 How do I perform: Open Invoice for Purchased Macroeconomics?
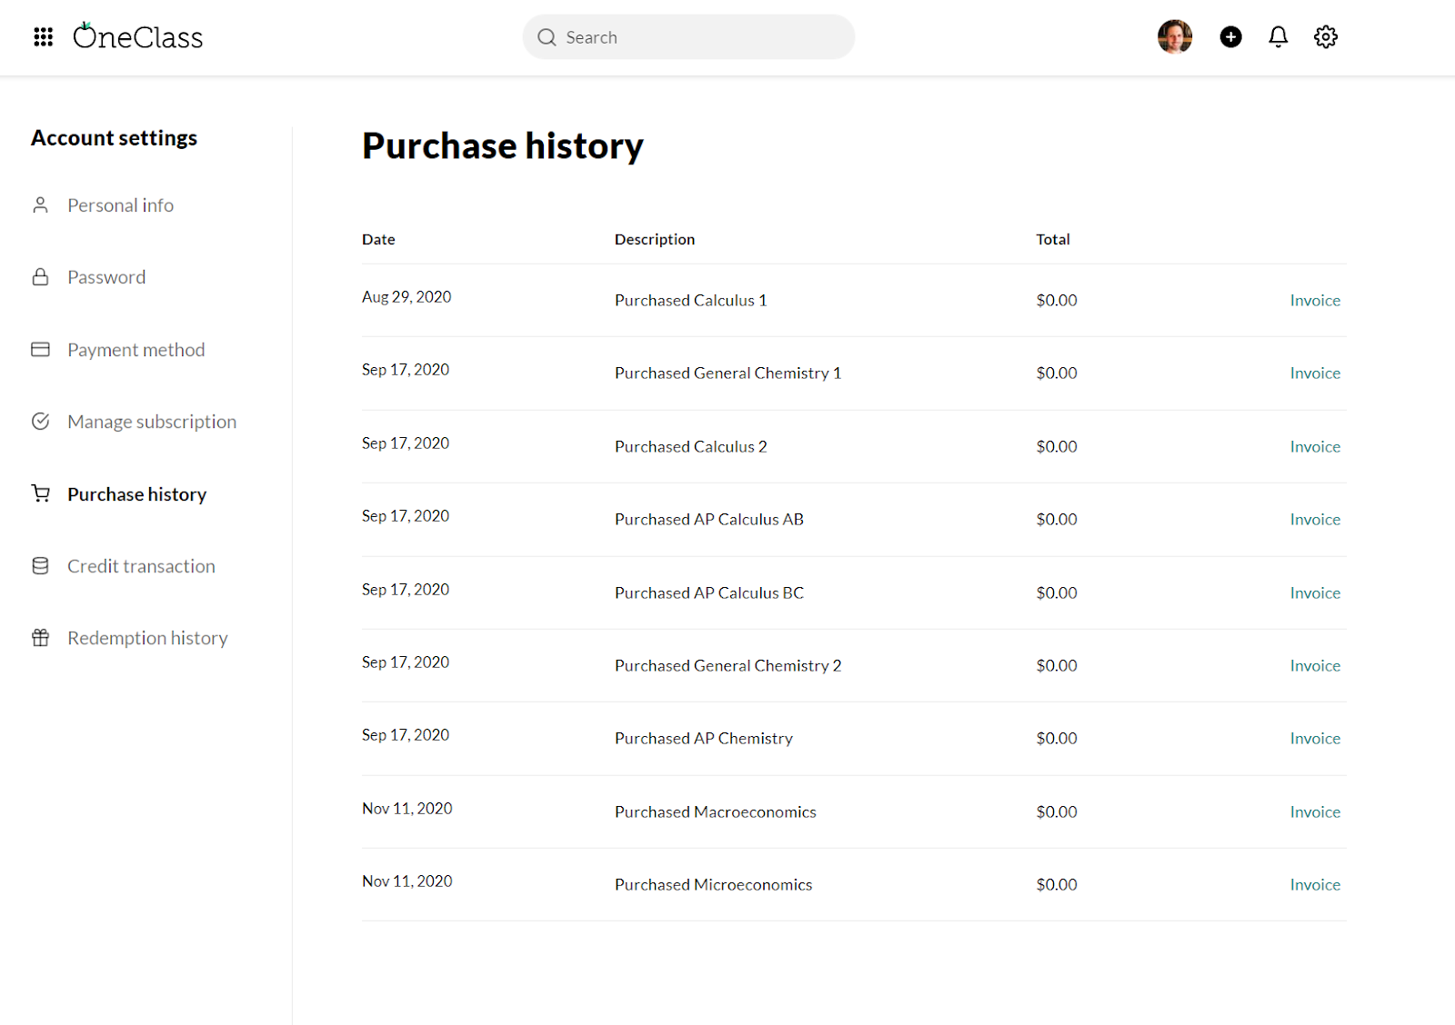(x=1314, y=812)
